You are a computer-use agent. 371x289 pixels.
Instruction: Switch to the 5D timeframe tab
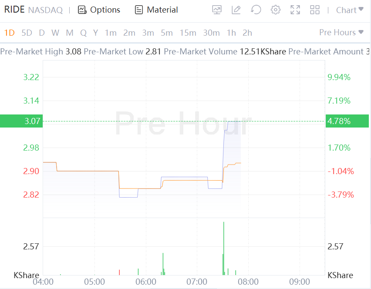point(27,33)
